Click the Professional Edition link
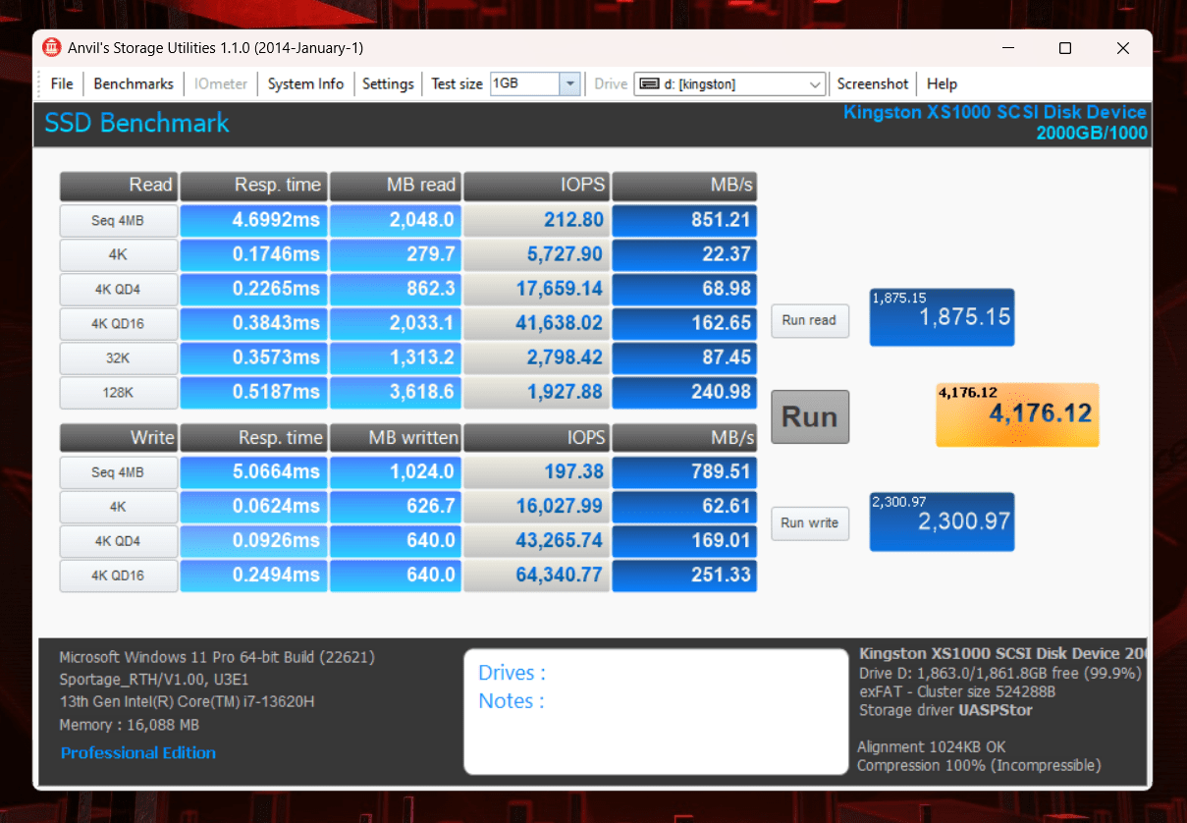 point(138,753)
